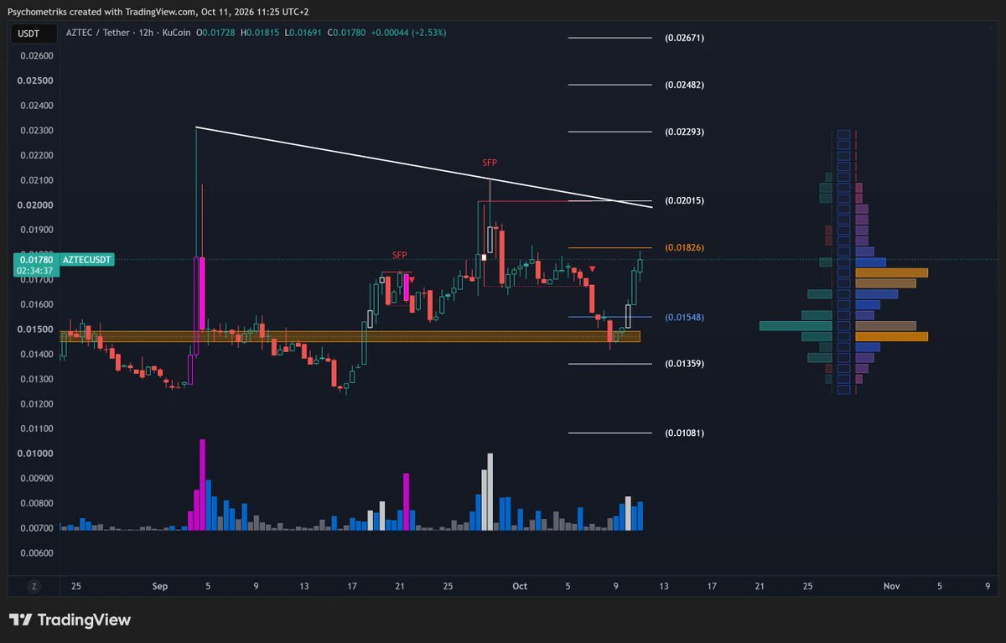Click the tallest magenta volume bar
1006x643 pixels.
click(x=202, y=485)
